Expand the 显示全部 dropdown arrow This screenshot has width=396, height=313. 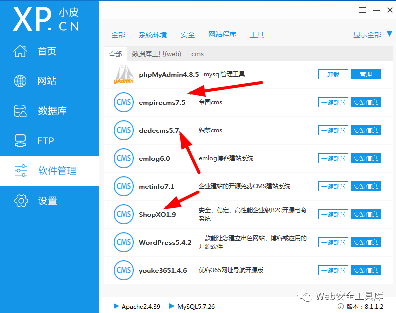click(389, 34)
